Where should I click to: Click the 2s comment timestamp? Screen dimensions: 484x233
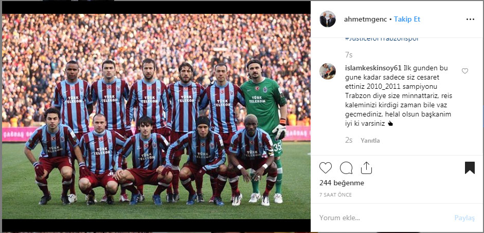[349, 140]
